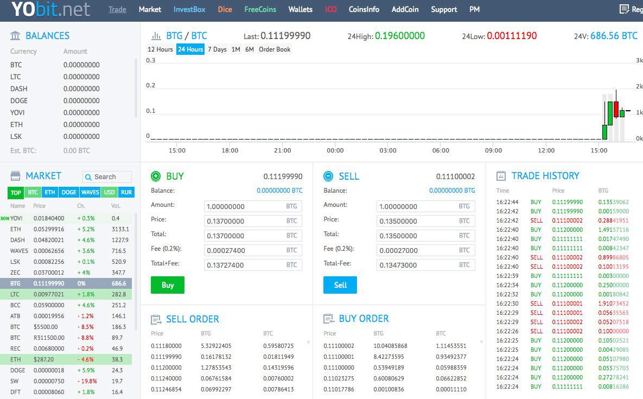The image size is (643, 399).
Task: Click the Balances list scrollbar
Action: tap(136, 88)
